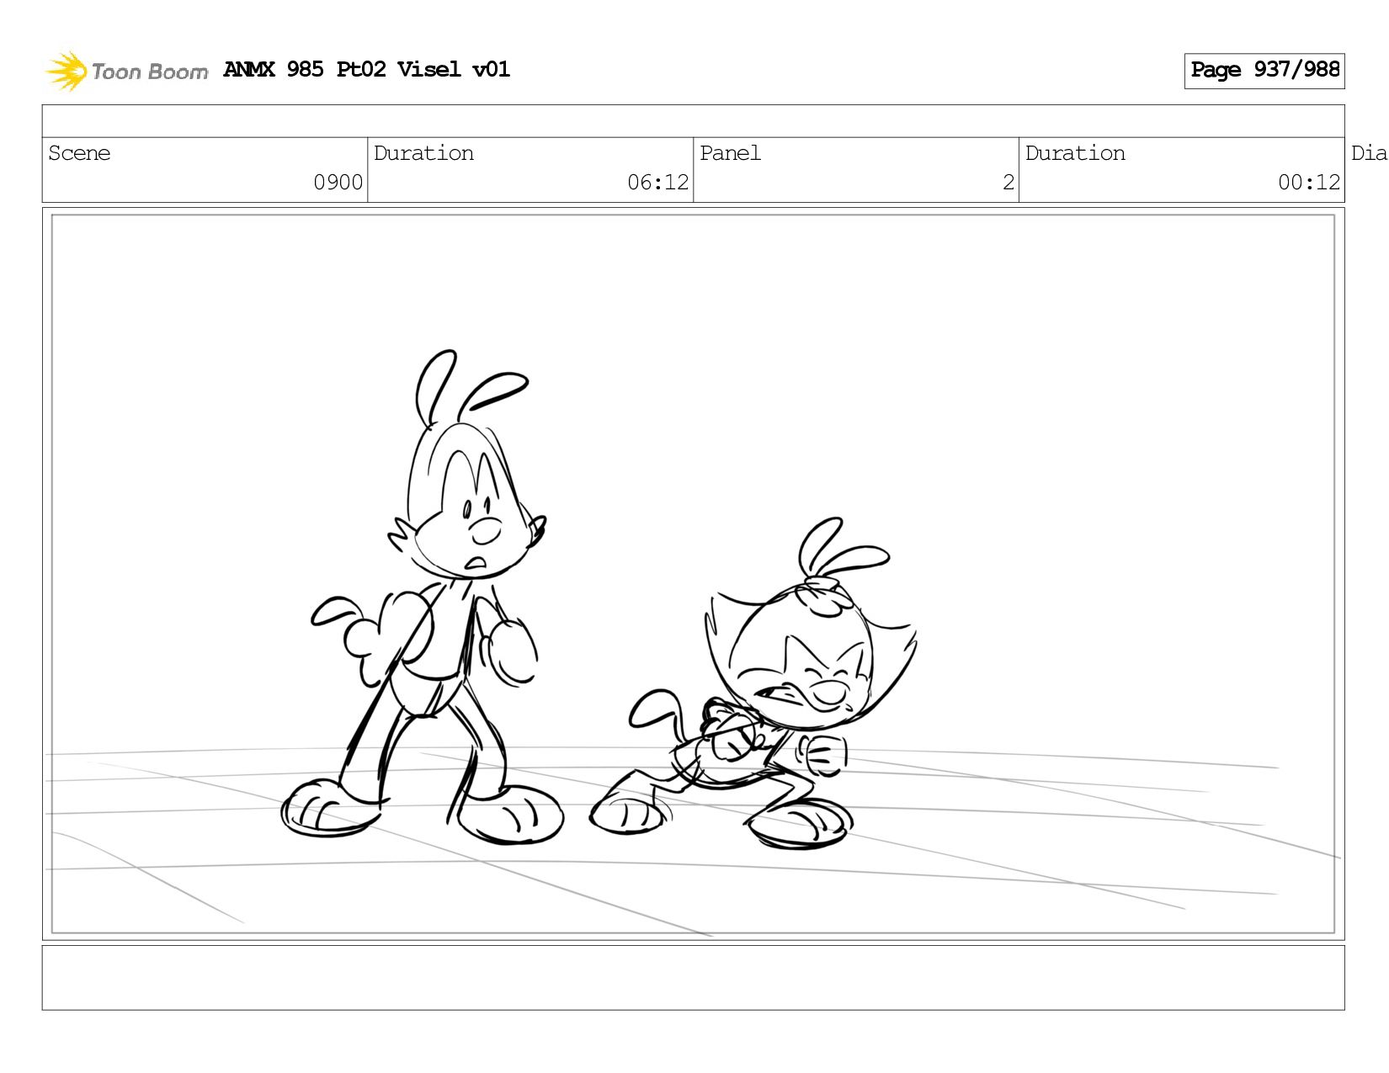Click the 'Panel' header label

(x=730, y=153)
